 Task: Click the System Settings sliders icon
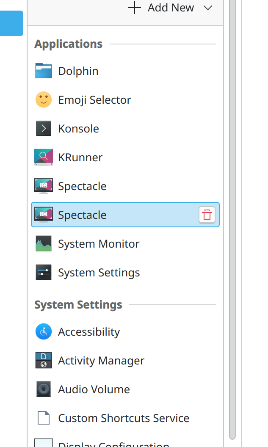pyautogui.click(x=43, y=272)
